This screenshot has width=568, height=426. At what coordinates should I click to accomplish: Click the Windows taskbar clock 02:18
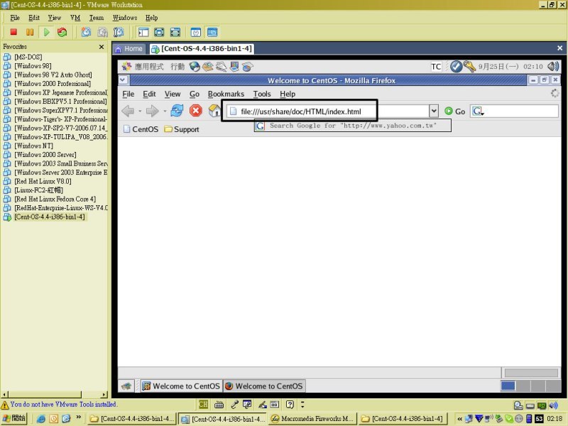555,419
